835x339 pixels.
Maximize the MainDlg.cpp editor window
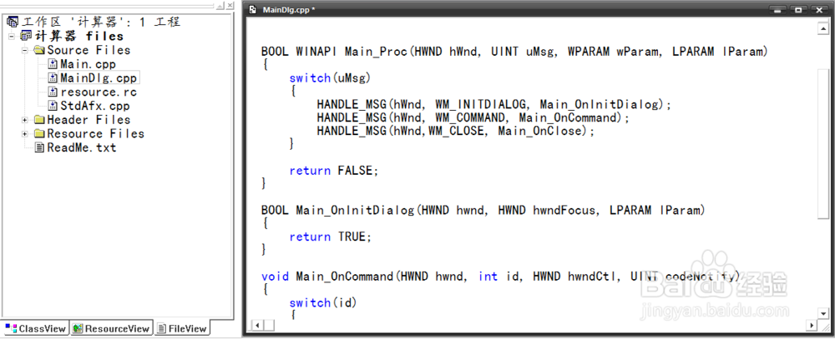click(797, 9)
